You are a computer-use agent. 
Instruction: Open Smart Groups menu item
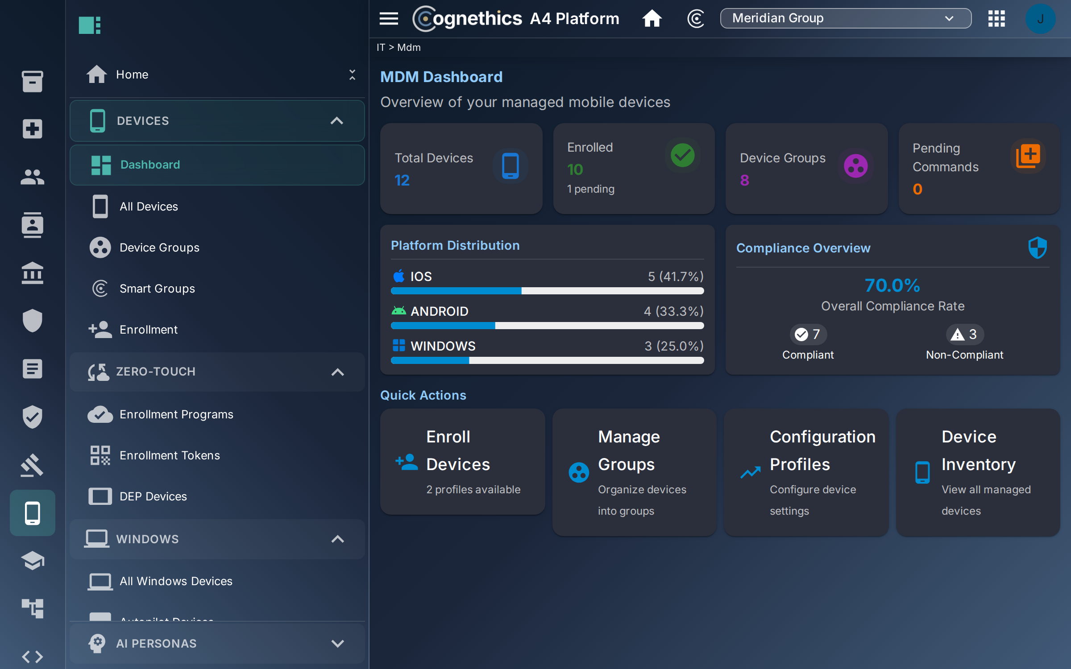[x=217, y=289]
